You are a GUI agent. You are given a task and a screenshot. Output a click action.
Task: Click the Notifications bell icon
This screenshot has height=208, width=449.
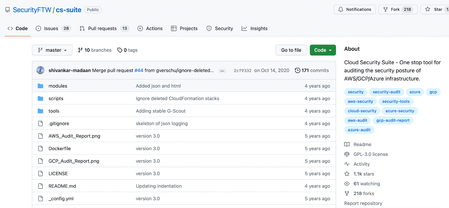341,10
